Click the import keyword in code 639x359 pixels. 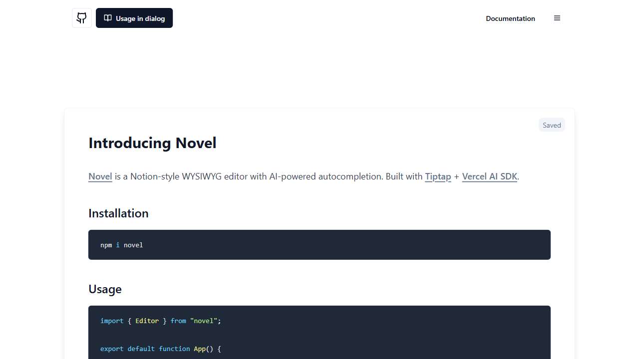pyautogui.click(x=112, y=321)
